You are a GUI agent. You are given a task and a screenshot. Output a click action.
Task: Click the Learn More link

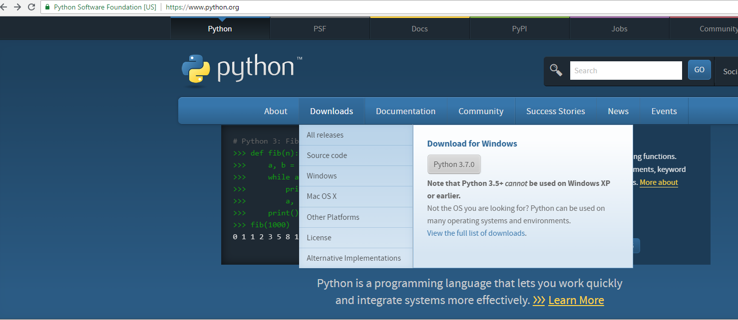point(576,300)
